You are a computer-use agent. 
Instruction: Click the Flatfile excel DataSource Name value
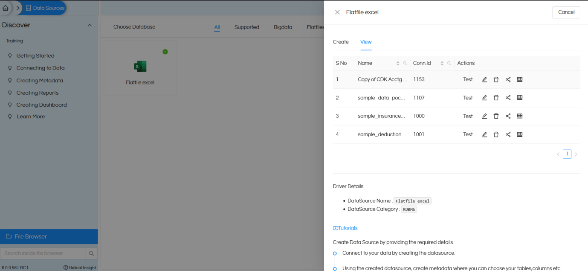[412, 201]
